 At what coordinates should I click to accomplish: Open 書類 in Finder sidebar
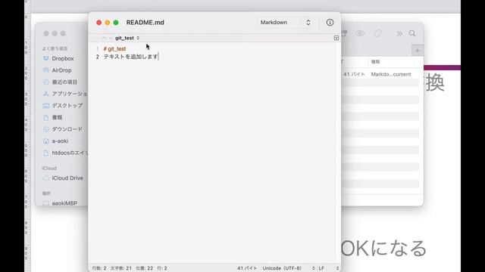coord(57,117)
